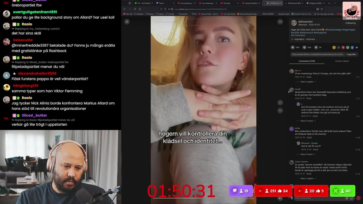Open the #regeringen hashtag
Viewport: 363px width, 204px height.
click(349, 30)
